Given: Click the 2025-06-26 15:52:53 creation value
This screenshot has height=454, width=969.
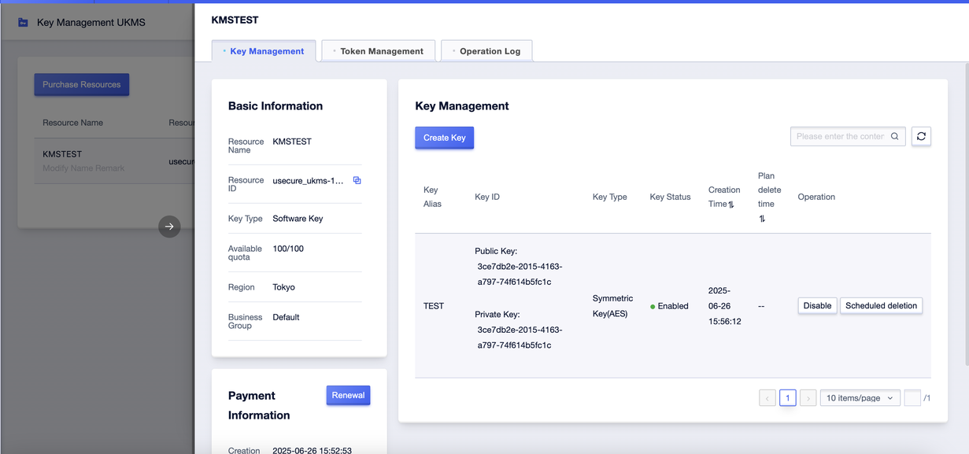Looking at the screenshot, I should pos(312,451).
